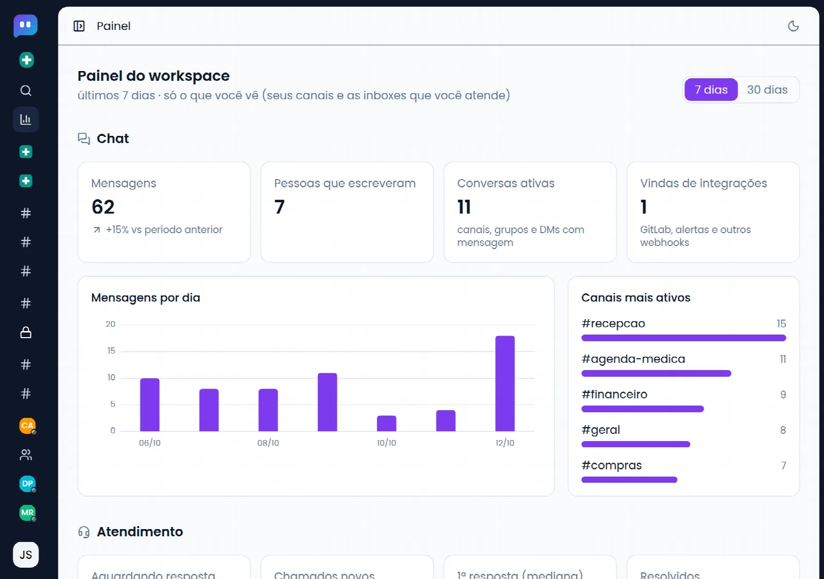Screen dimensions: 824x579
Task: Click the 'Mensagens por dia' chart title
Action: click(146, 297)
